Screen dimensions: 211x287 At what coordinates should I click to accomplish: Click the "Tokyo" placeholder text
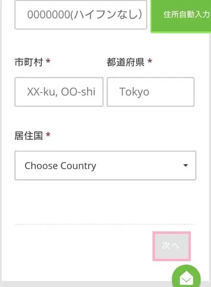(134, 92)
